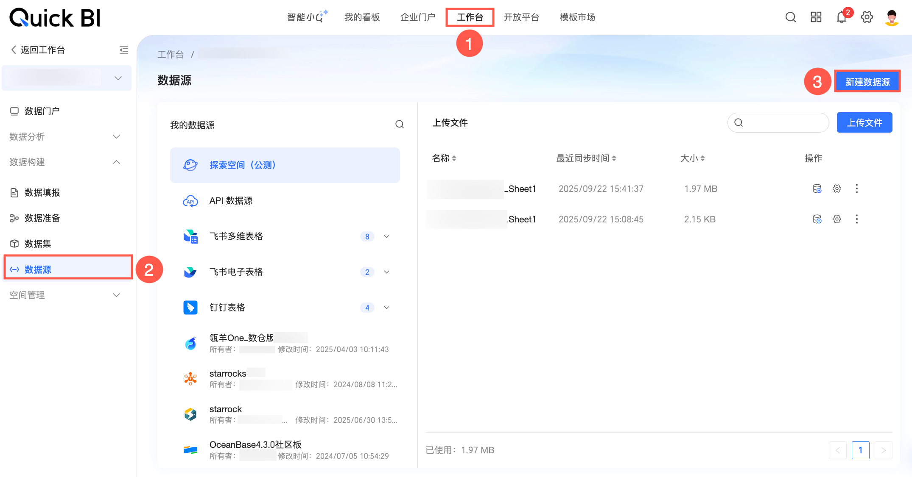The width and height of the screenshot is (912, 477).
Task: Expand the 飞书多维表格 data source group
Action: tap(386, 236)
